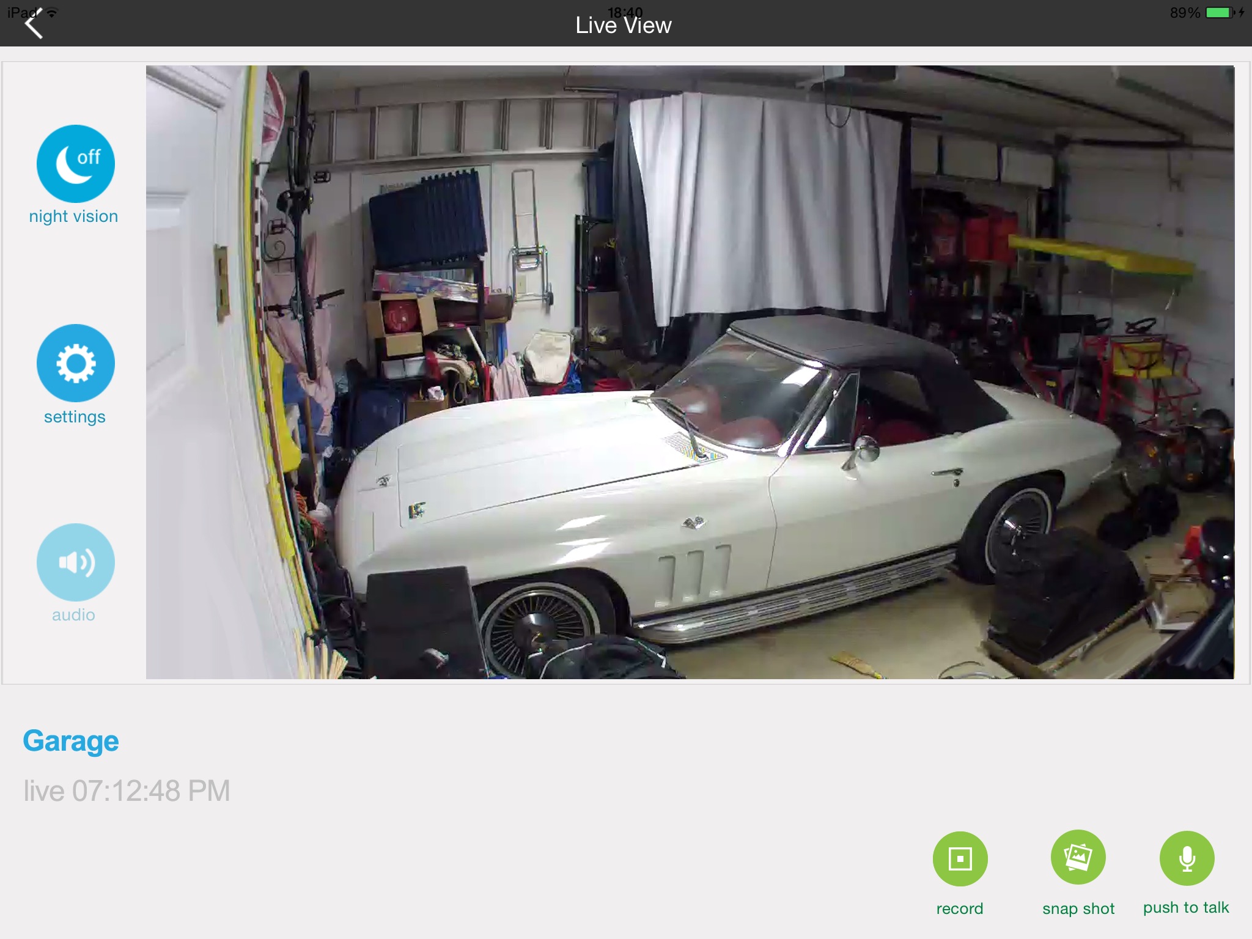Image resolution: width=1252 pixels, height=939 pixels.
Task: Click the night vision label
Action: click(73, 216)
